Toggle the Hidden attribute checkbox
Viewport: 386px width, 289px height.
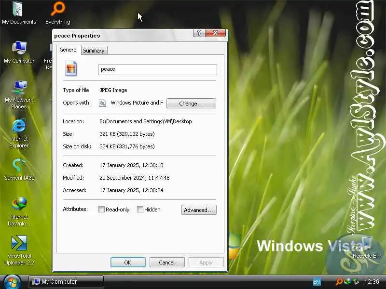pos(140,210)
